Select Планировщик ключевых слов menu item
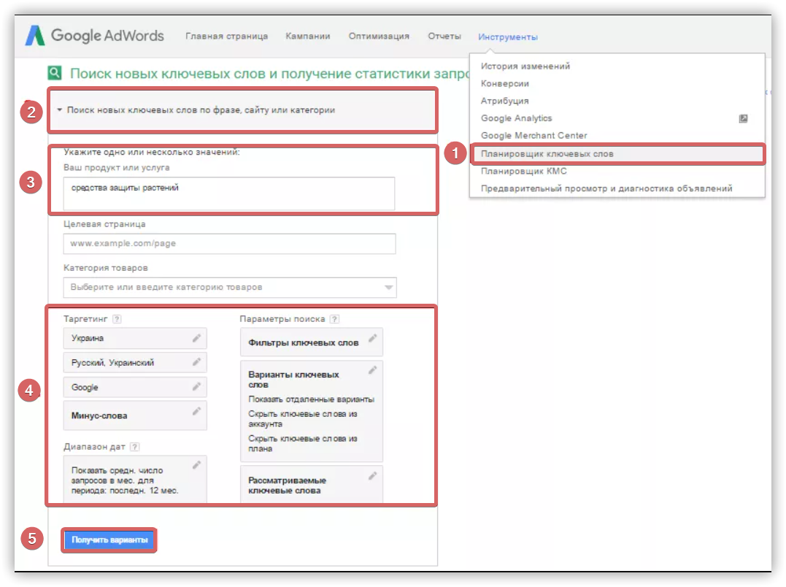 click(x=617, y=154)
